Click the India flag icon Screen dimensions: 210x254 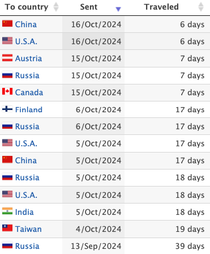[x=7, y=211]
